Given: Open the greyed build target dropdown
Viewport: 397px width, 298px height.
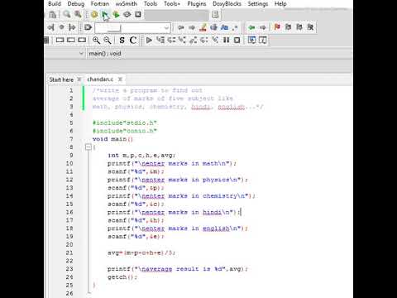Looking at the screenshot, I should tap(176, 15).
